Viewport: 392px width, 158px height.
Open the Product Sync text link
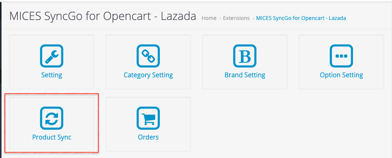pos(52,137)
